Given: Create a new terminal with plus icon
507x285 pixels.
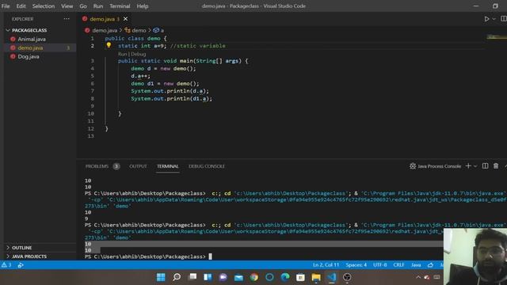Looking at the screenshot, I should pos(468,166).
